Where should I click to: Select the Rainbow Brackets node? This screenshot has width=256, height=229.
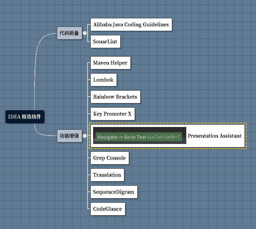pos(115,97)
